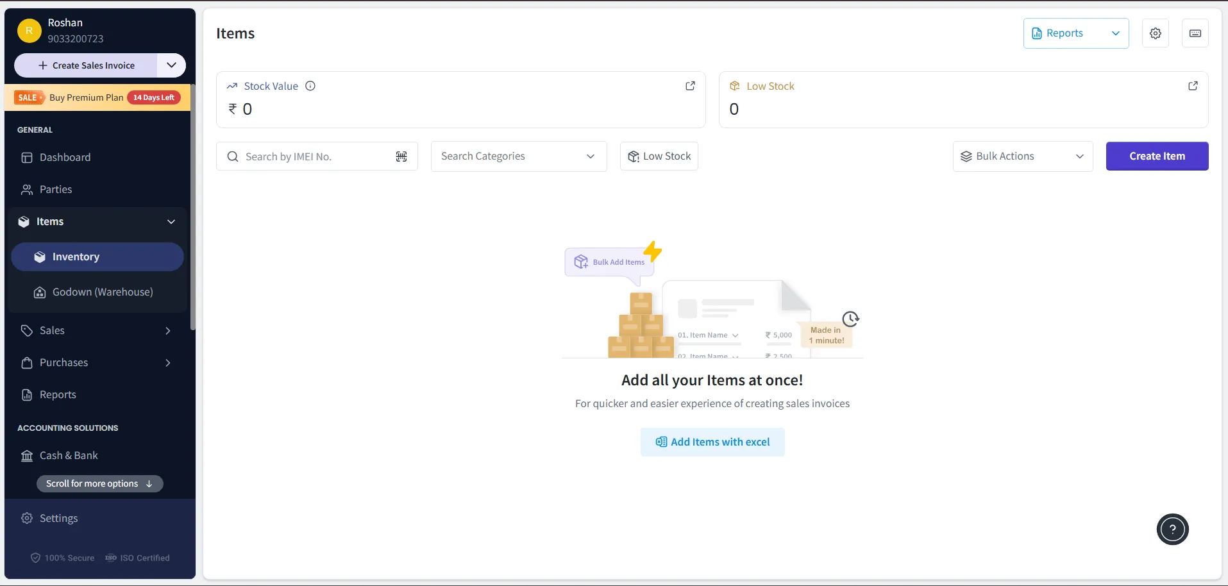This screenshot has width=1228, height=586.
Task: Click the search magnifier icon
Action: click(x=233, y=156)
